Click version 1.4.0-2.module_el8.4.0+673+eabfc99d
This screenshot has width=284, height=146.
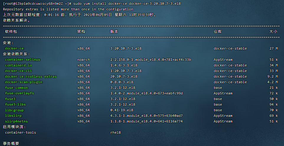point(146,93)
